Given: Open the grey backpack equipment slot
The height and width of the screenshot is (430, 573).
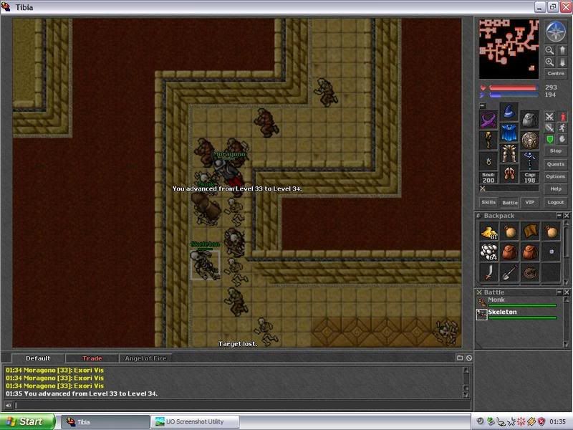Looking at the screenshot, I should coord(529,120).
